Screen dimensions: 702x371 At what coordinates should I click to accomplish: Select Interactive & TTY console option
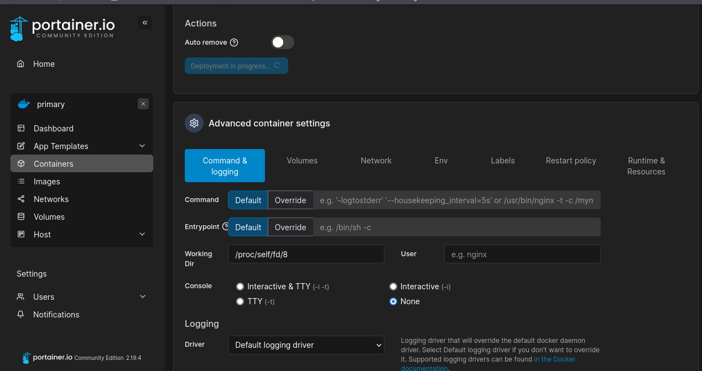[x=240, y=287]
